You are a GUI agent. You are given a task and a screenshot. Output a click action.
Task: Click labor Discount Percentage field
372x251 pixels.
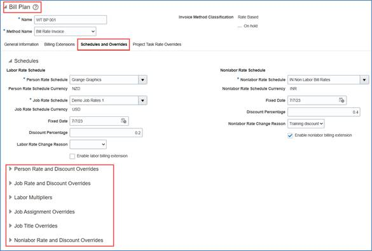coord(106,133)
